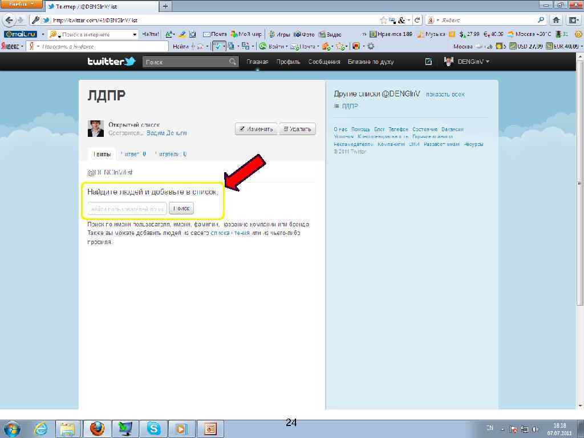Image resolution: width=584 pixels, height=438 pixels.
Task: Click the browser Forward arrow button
Action: [20, 20]
